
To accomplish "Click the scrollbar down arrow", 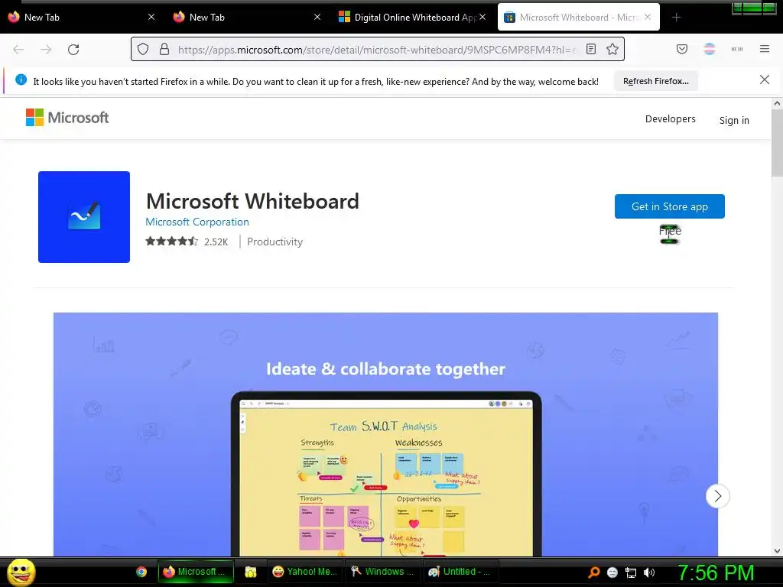I will [x=777, y=551].
